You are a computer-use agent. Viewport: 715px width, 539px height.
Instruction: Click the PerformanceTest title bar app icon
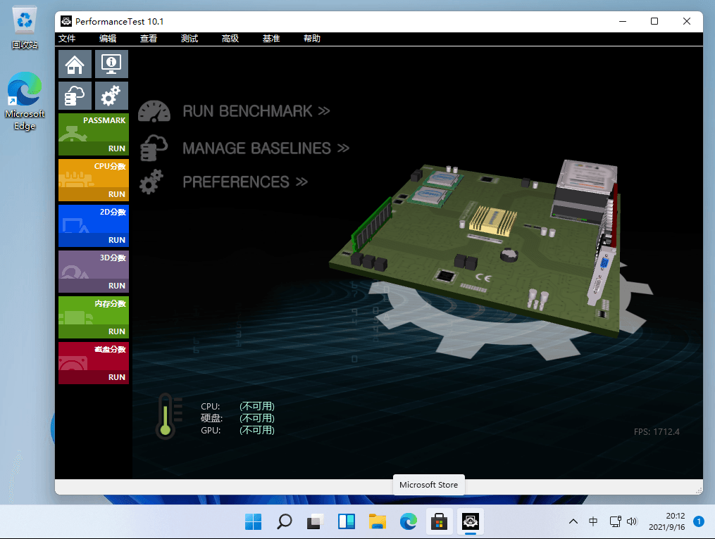[x=66, y=21]
